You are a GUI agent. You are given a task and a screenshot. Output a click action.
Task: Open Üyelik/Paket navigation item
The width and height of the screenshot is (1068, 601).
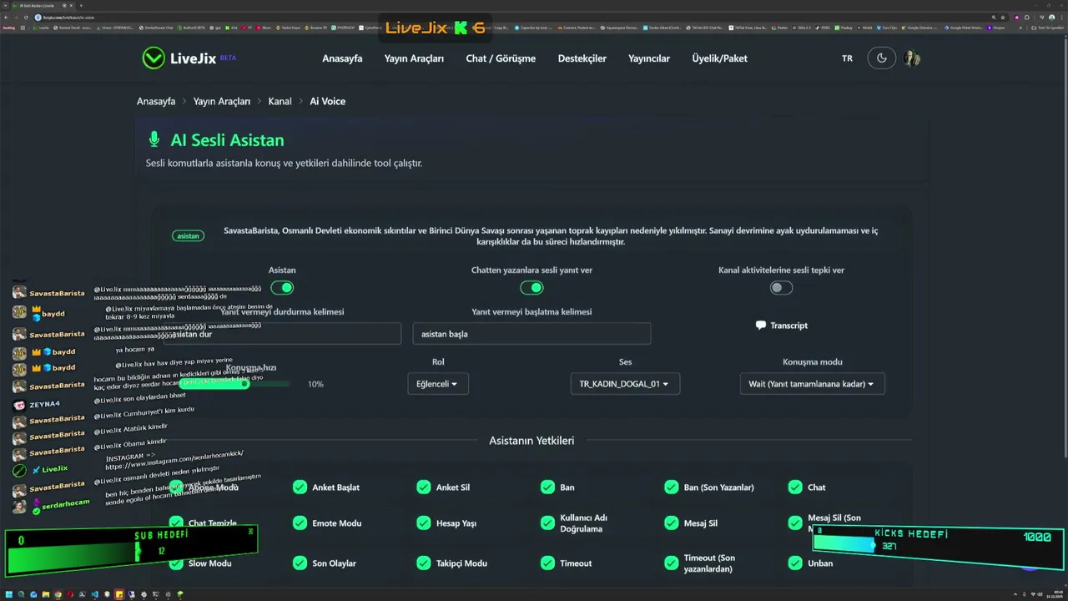point(719,58)
